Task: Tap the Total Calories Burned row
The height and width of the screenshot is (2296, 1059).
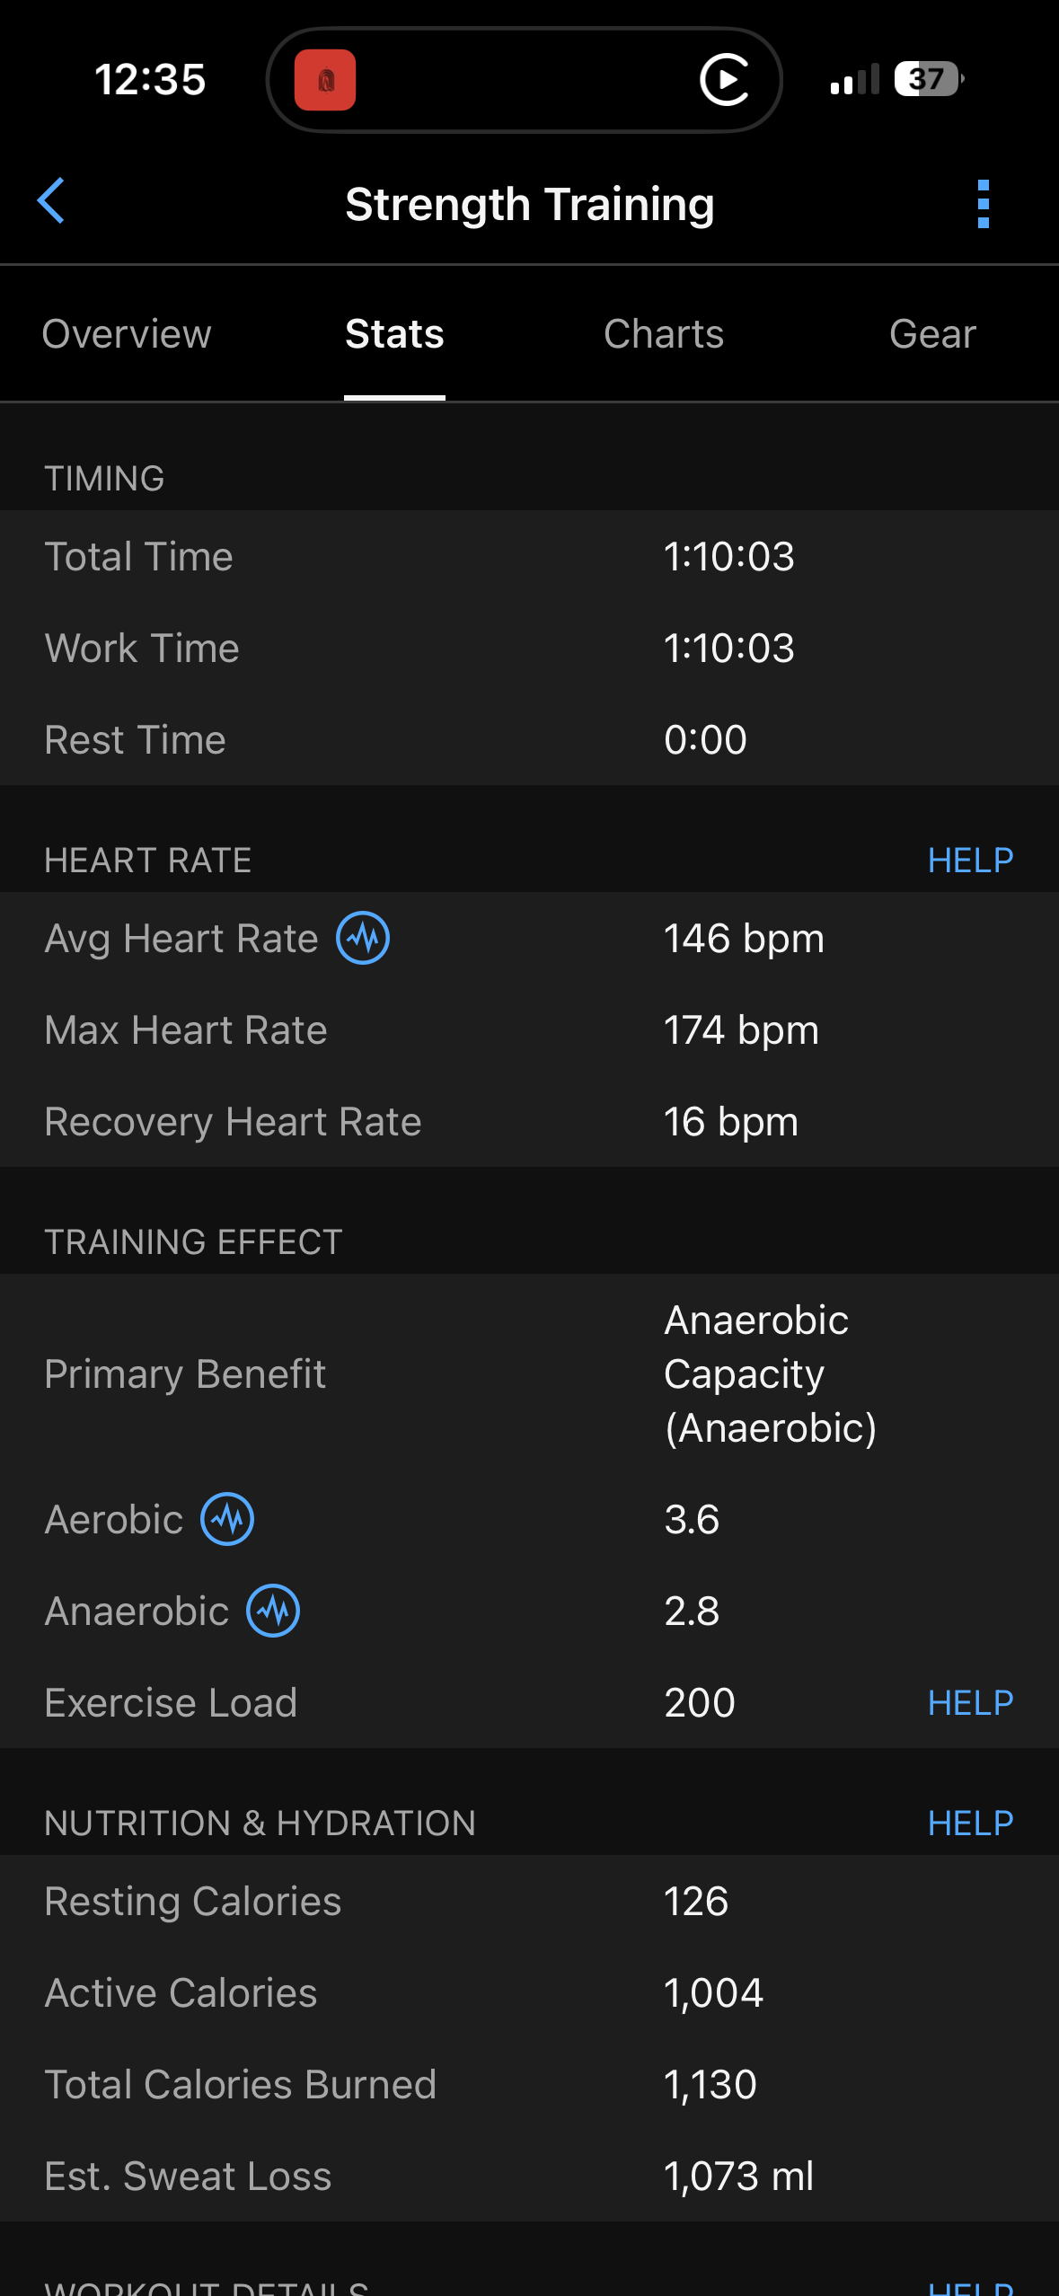Action: (x=529, y=2084)
